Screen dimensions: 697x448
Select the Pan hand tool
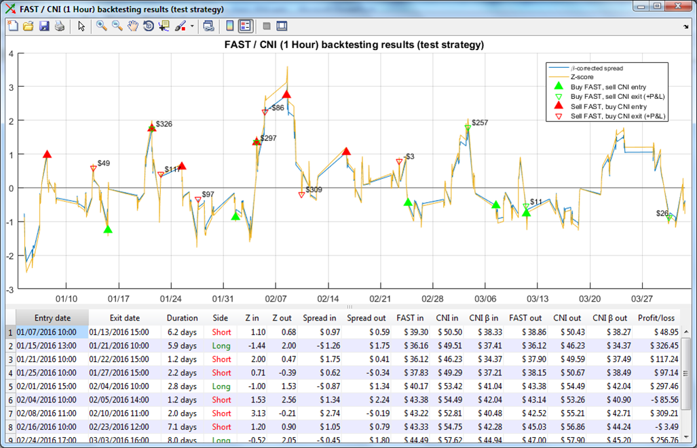coord(133,26)
